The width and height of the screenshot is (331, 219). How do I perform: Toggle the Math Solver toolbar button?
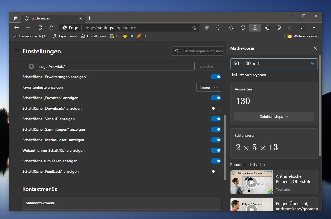click(255, 28)
